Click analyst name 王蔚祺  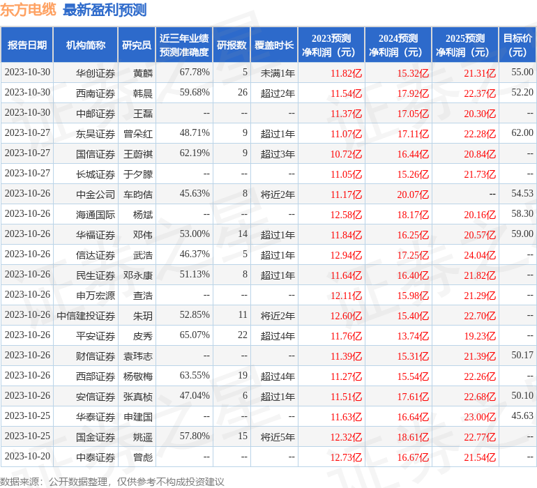pos(137,154)
